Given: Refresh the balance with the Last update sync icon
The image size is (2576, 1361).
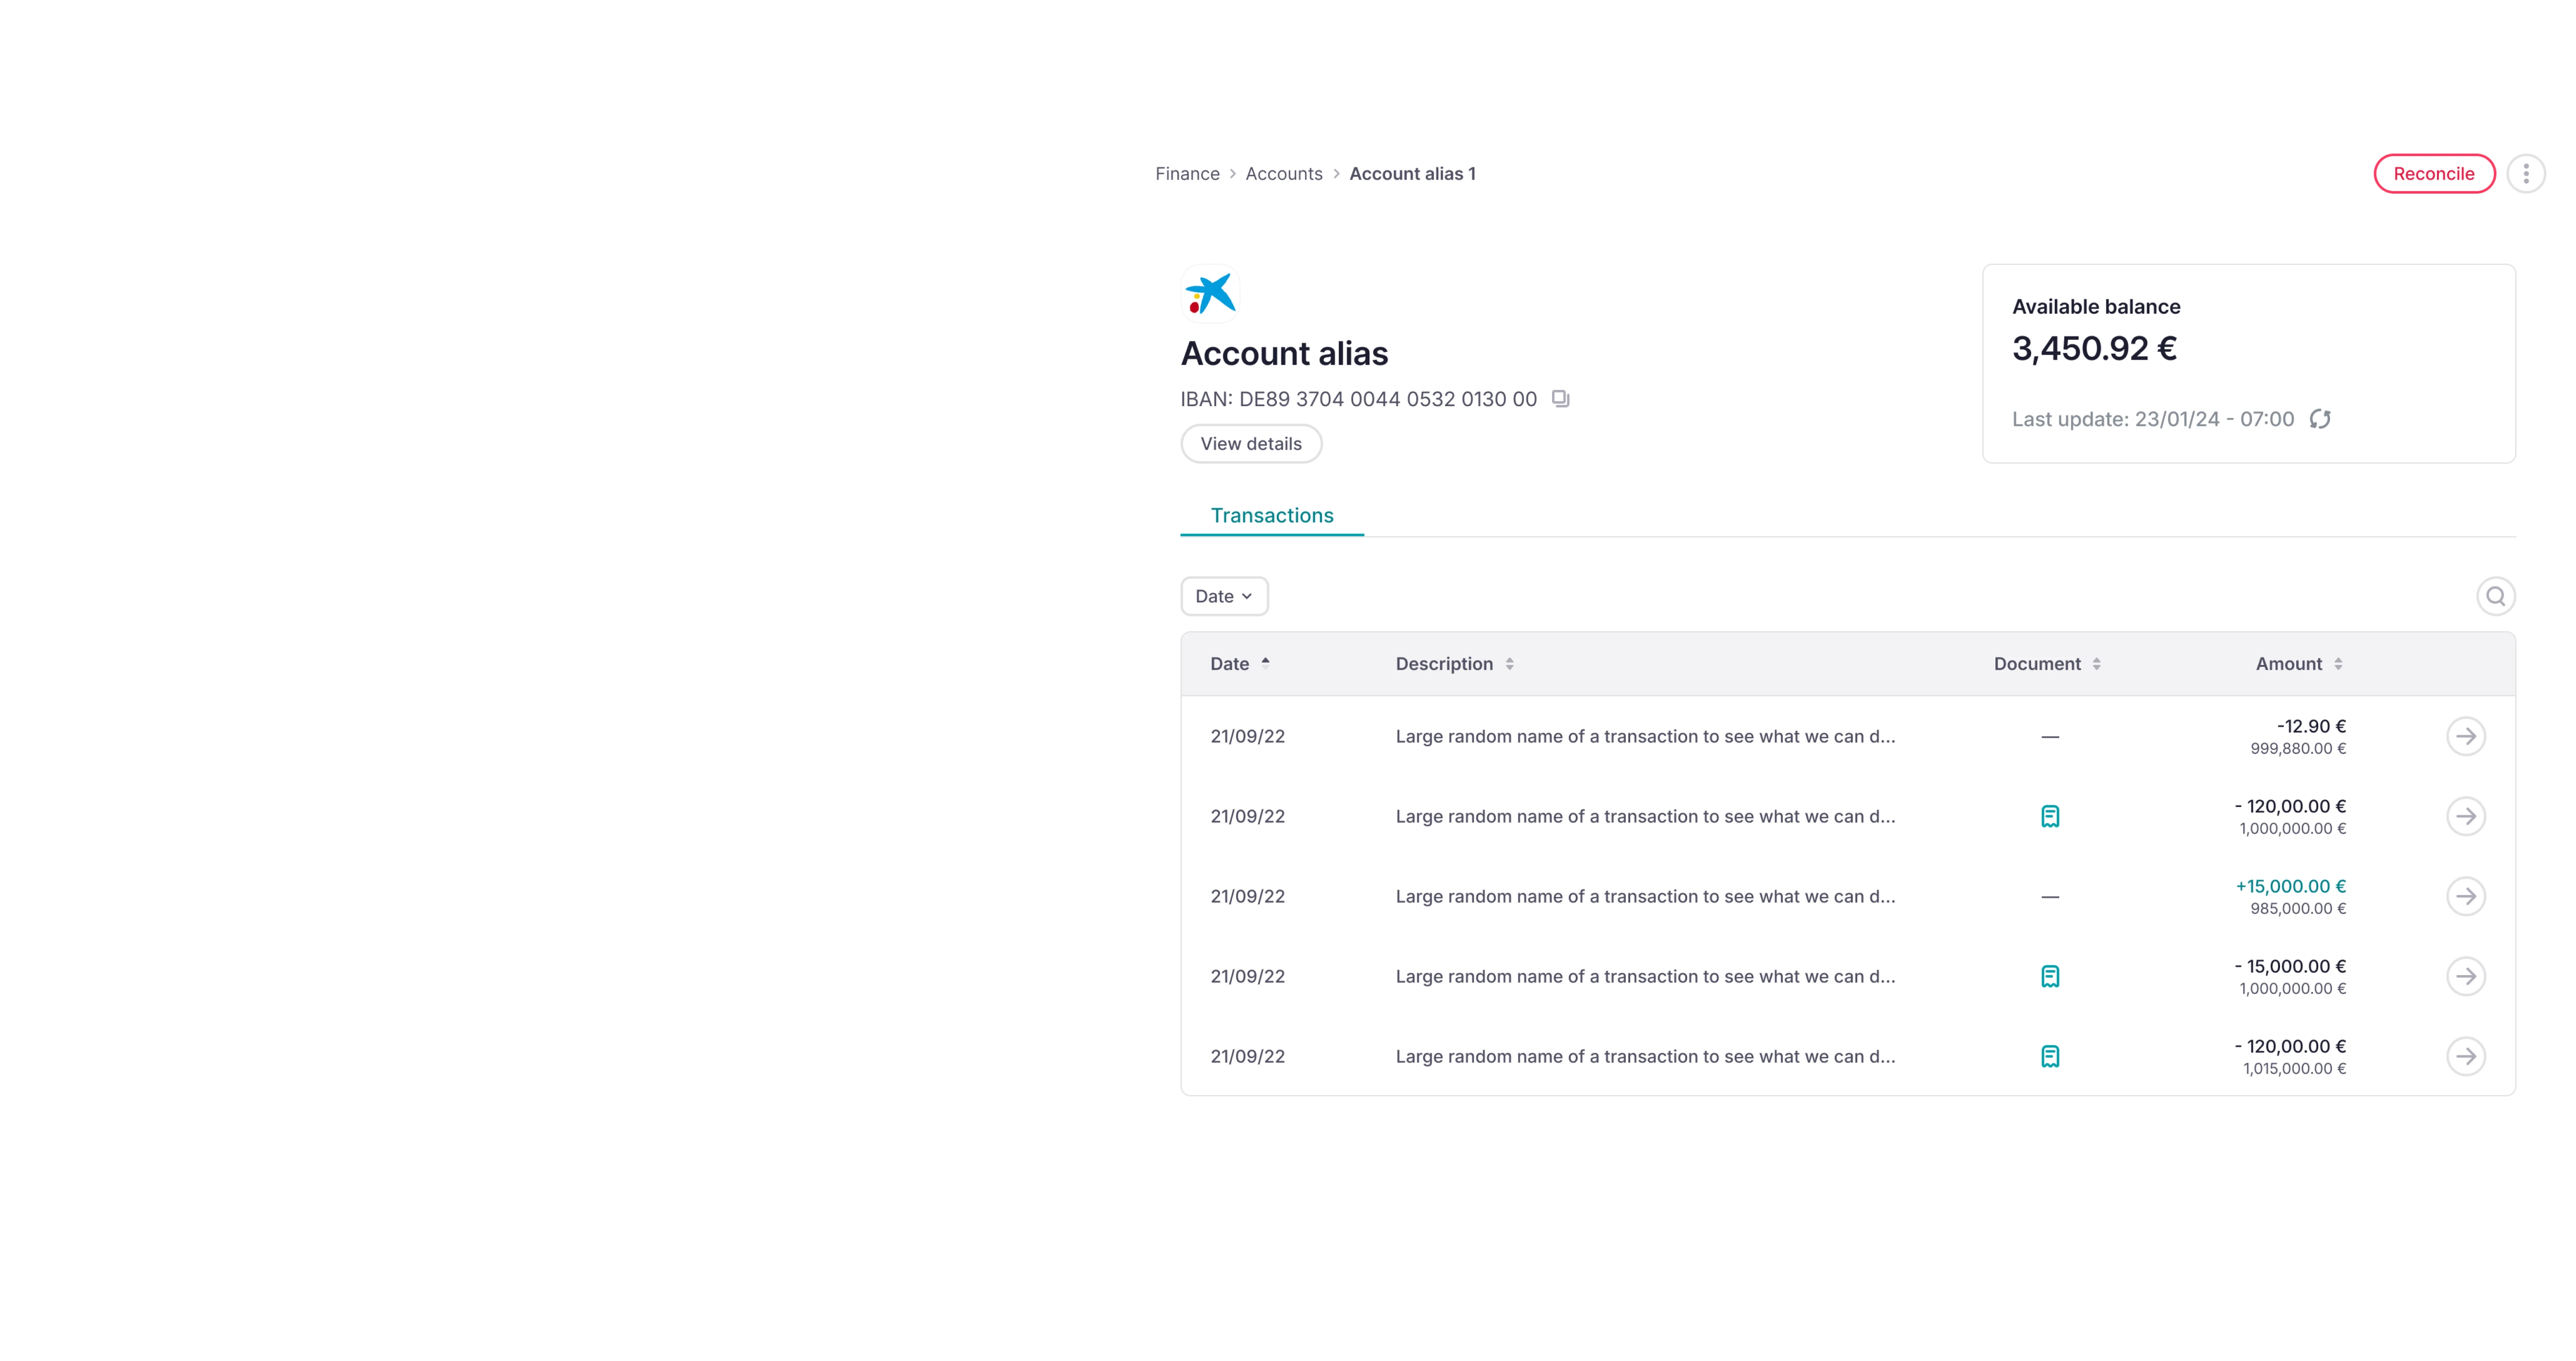Looking at the screenshot, I should (x=2320, y=419).
